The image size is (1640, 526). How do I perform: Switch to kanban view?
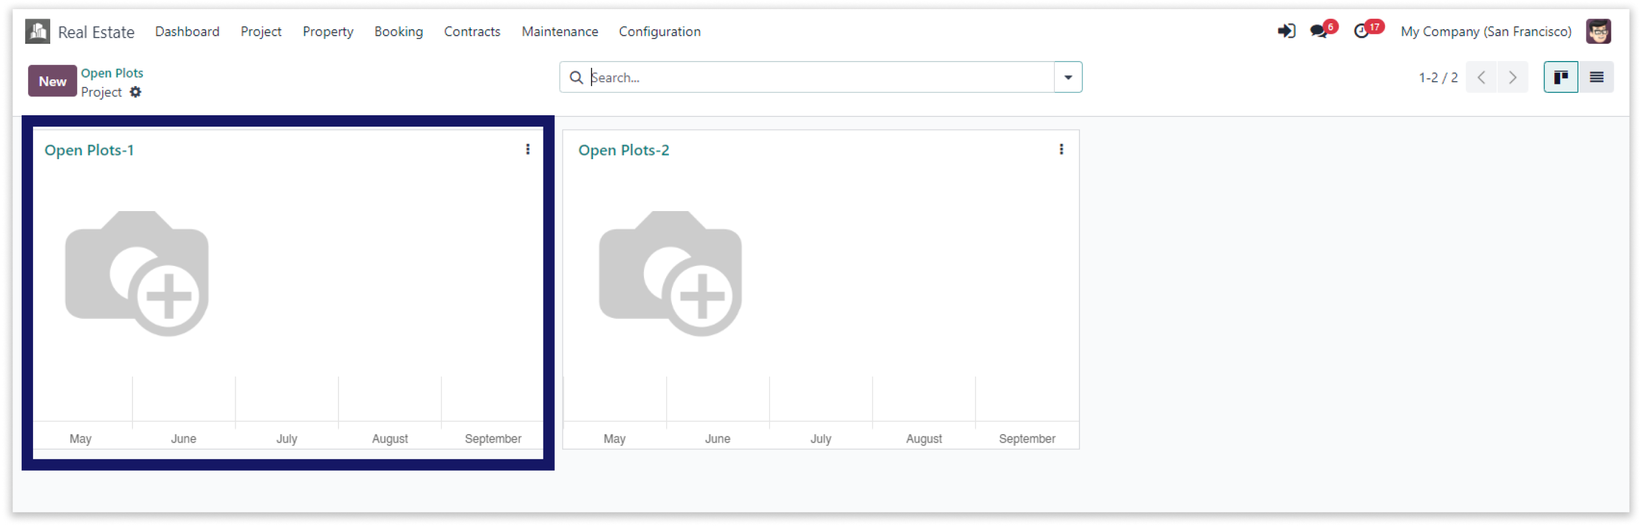pos(1561,78)
